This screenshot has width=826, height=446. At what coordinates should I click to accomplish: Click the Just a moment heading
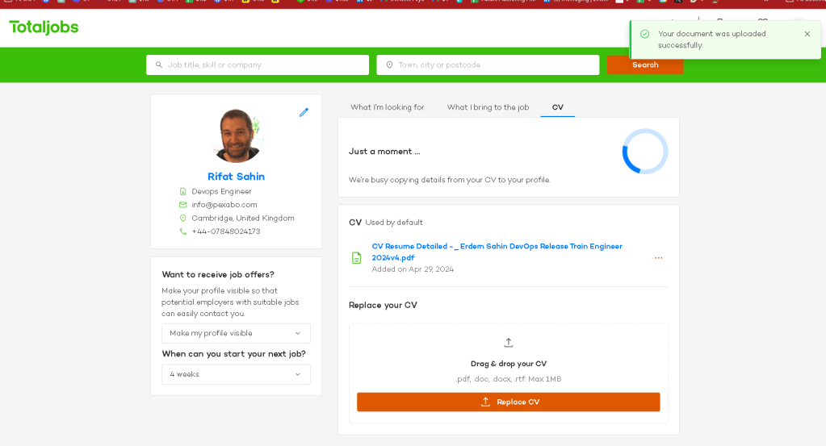384,152
